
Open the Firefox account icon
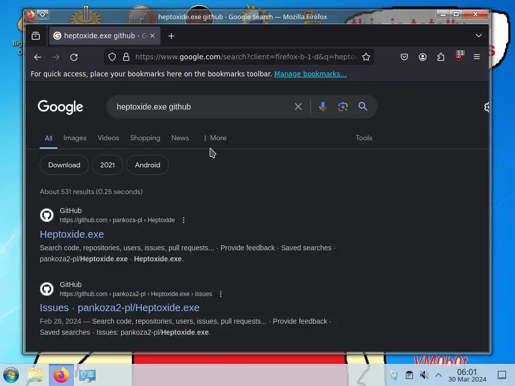point(422,57)
